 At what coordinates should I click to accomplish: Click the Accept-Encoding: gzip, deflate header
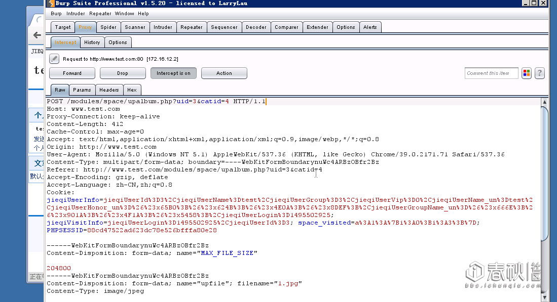pos(107,177)
